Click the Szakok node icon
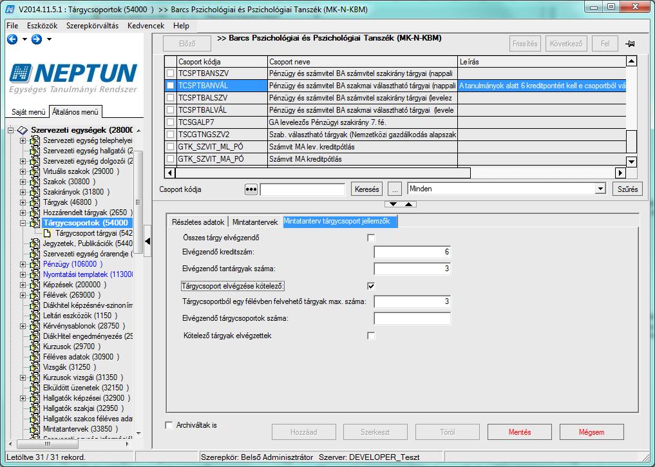 [35, 182]
